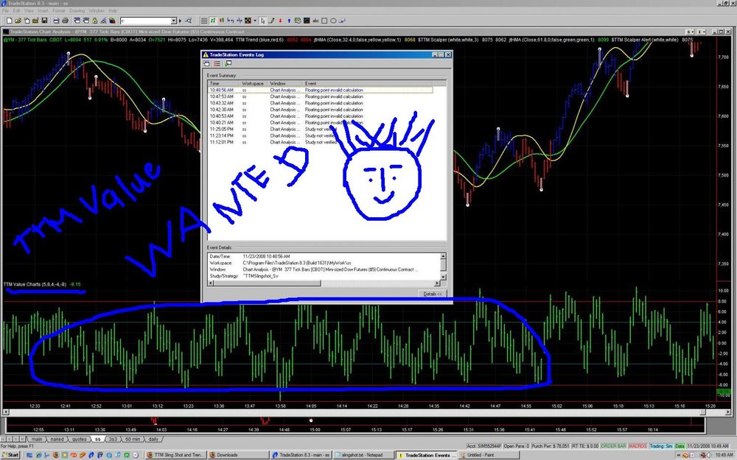Select the red down arrow drawing tool
737x460 pixels.
(280, 21)
